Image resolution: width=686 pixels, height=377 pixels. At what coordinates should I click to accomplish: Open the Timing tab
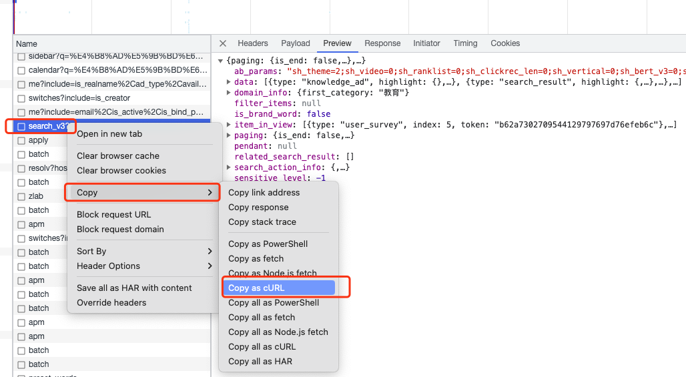coord(465,43)
